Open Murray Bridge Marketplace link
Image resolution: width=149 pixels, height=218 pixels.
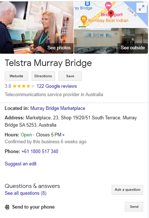click(58, 108)
